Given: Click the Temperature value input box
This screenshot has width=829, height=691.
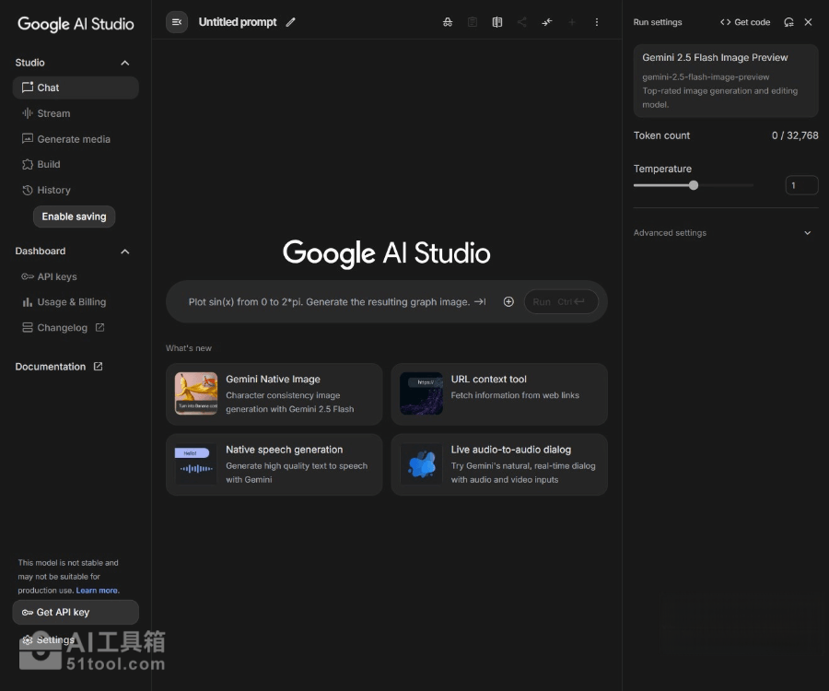Looking at the screenshot, I should pos(801,185).
